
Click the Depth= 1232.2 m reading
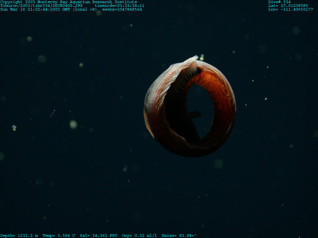tap(19, 236)
